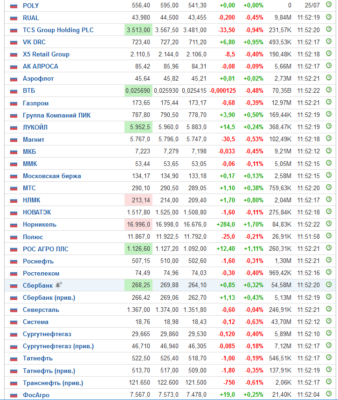Open the Северсталь stock link
The image size is (338, 400).
coord(41,310)
